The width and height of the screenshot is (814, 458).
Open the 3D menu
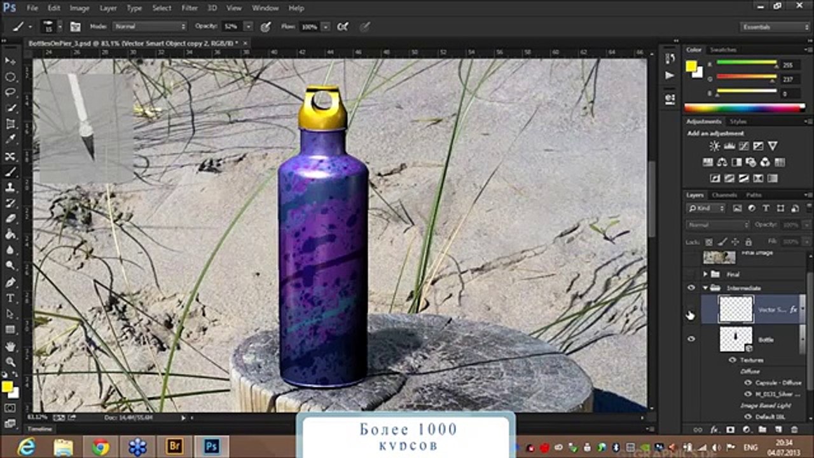[x=212, y=8]
